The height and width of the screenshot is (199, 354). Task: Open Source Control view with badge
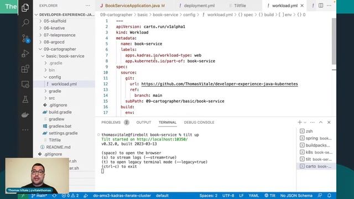[x=25, y=38]
